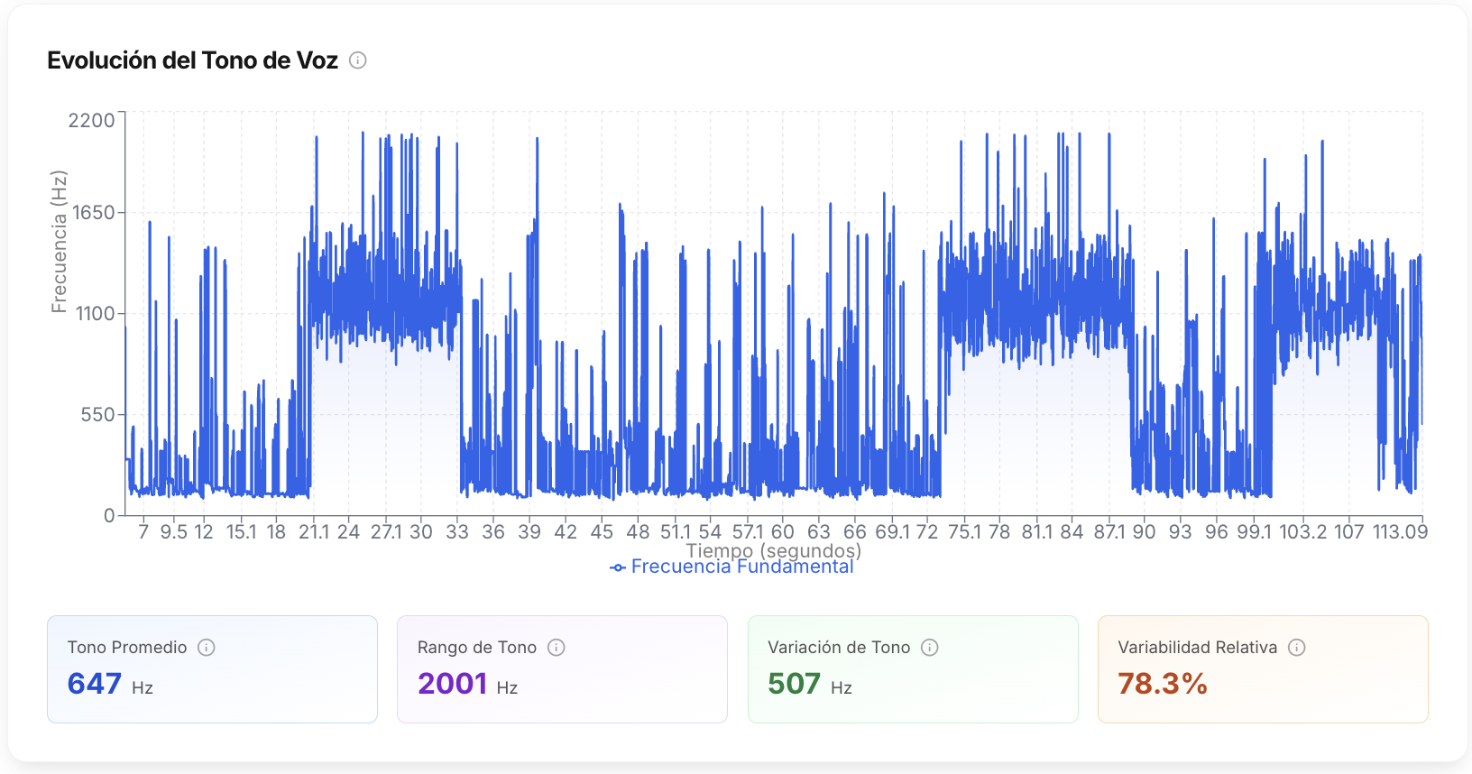Click the Evolución del Tono de Voz title
The image size is (1472, 774).
click(x=193, y=60)
